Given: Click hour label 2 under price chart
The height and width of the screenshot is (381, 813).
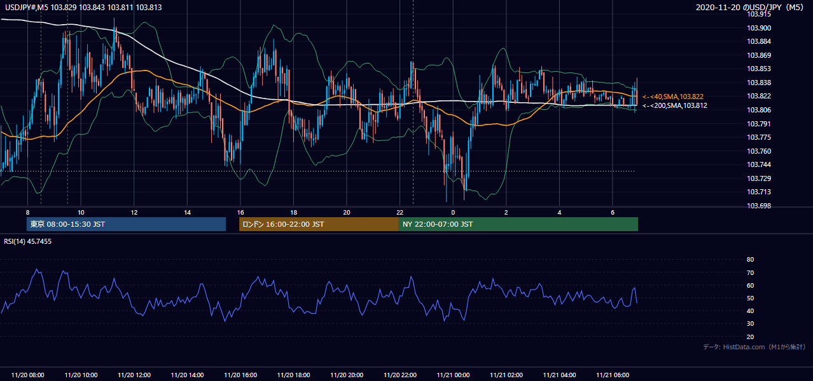Looking at the screenshot, I should [506, 212].
